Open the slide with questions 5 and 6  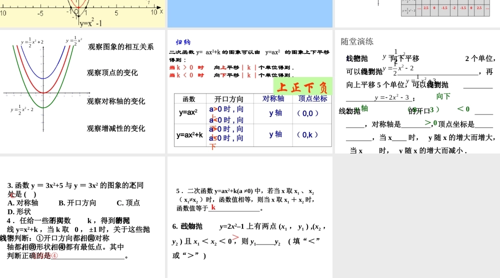click(x=250, y=217)
